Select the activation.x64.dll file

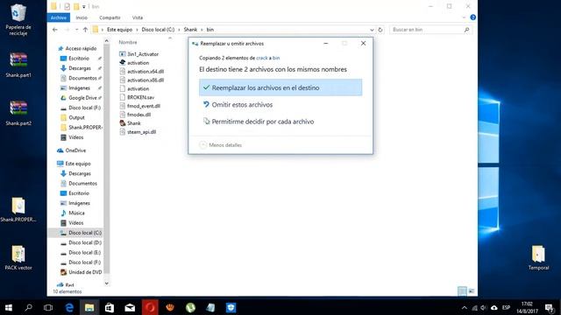tap(141, 72)
